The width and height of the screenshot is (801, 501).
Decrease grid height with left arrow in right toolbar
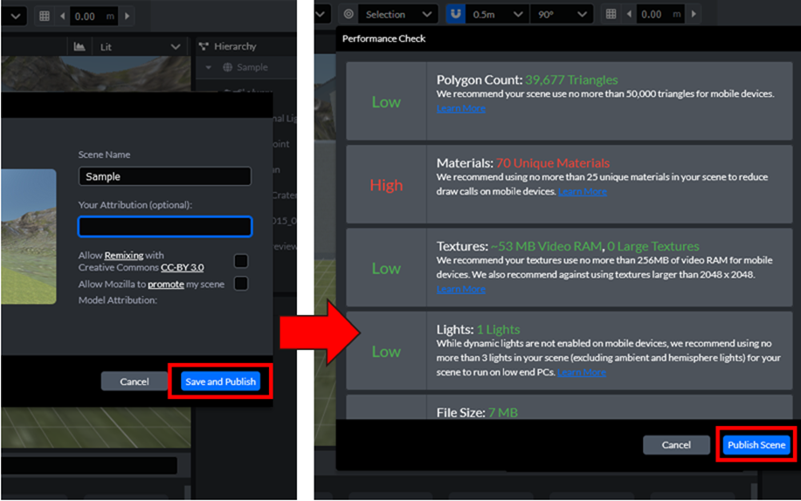[628, 15]
